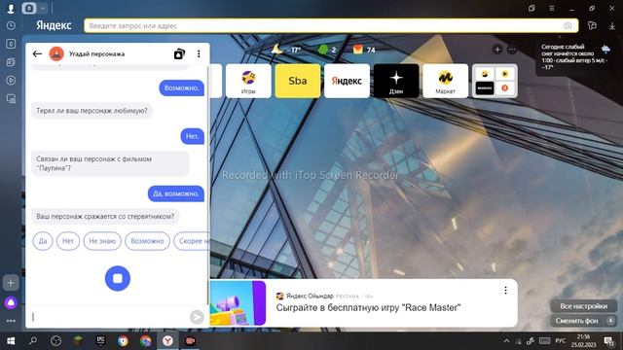Open the Дзен tile
623x350 pixels.
pos(396,81)
